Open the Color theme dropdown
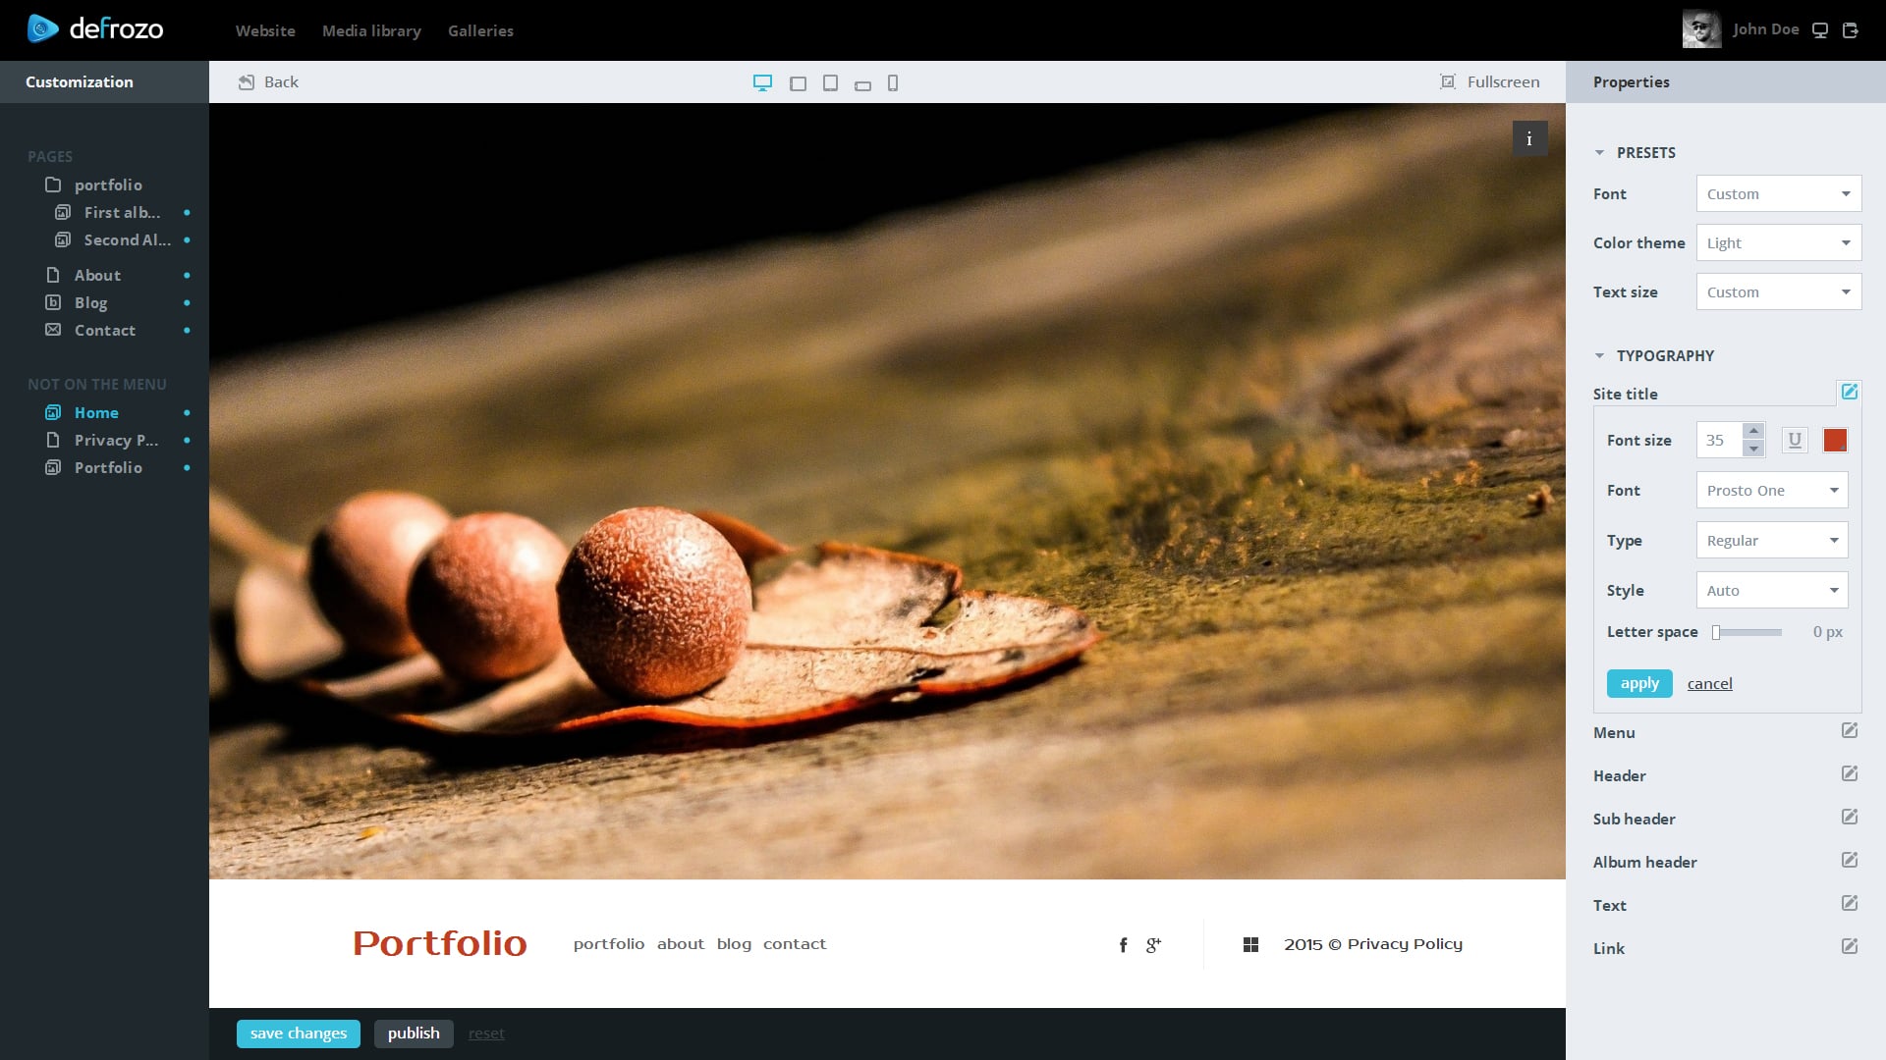The image size is (1886, 1060). point(1778,243)
